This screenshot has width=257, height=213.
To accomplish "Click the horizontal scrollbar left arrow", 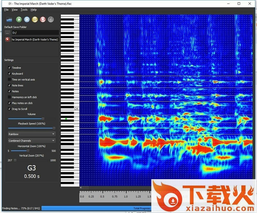I will [x=81, y=188].
